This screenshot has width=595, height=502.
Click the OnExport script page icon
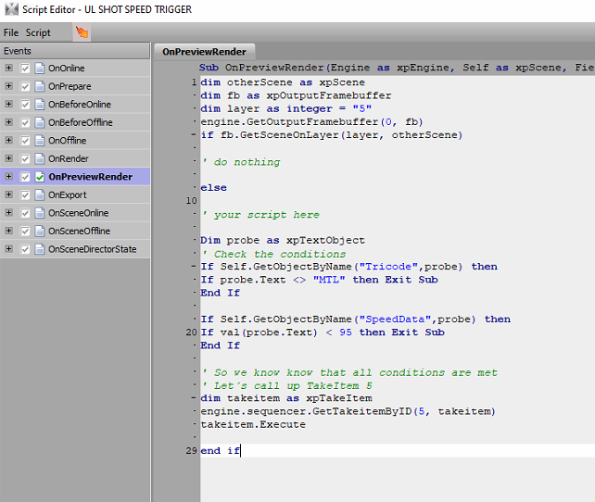click(x=40, y=195)
